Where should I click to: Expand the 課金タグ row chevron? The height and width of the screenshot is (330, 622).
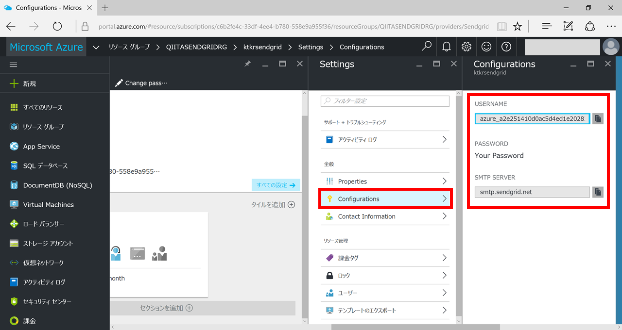tap(444, 258)
